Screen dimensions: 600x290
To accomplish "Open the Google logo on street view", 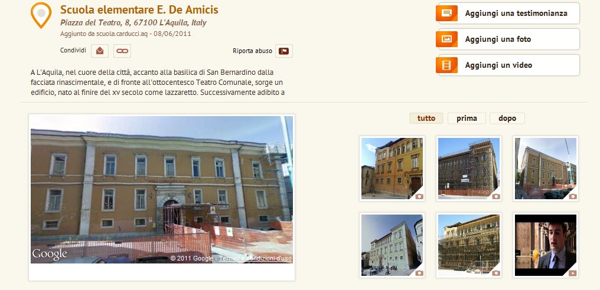I will click(50, 255).
